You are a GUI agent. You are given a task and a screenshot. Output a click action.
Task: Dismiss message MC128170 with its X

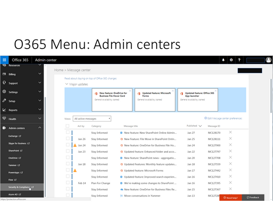[x=230, y=132]
